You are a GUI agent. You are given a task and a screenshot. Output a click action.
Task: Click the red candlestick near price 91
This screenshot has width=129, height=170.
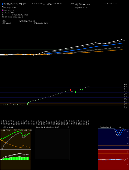70,90
